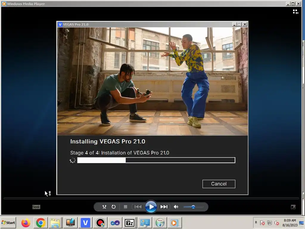Image resolution: width=305 pixels, height=229 pixels.
Task: Maximize the VEGAS Pro 21.0 window
Action: [239, 24]
